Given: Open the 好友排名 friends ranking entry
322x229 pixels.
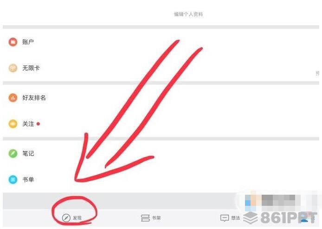Looking at the screenshot, I should (161, 98).
